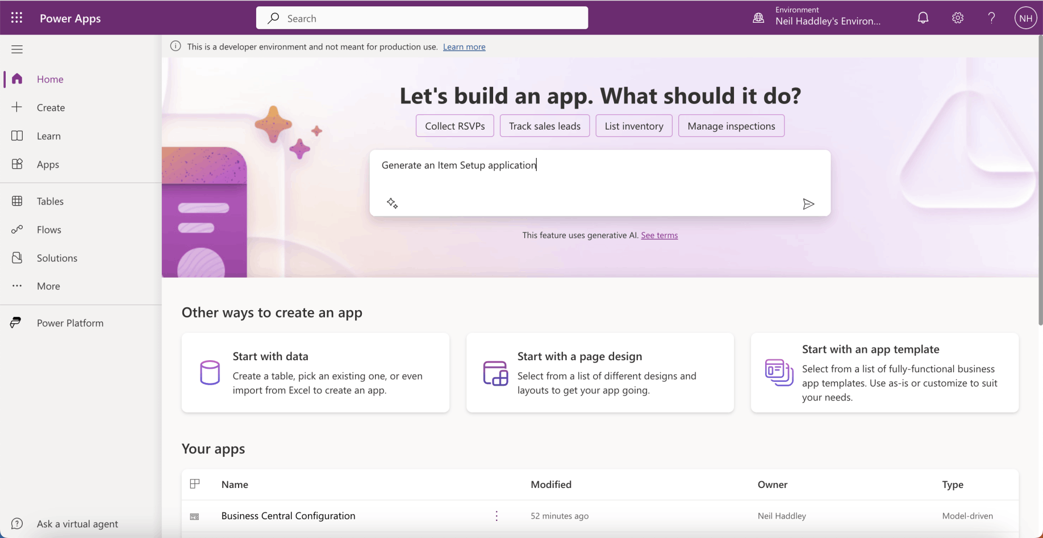Open the See terms link

pos(659,235)
